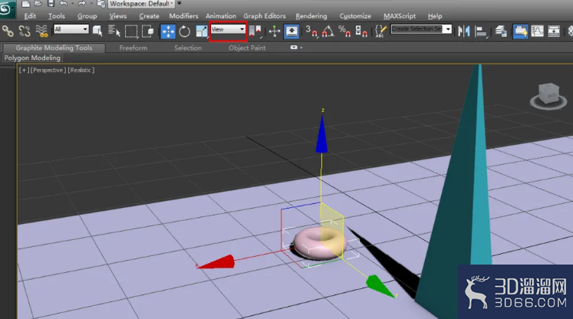
Task: Switch to Graphite Modeling Tools tab
Action: (x=54, y=48)
